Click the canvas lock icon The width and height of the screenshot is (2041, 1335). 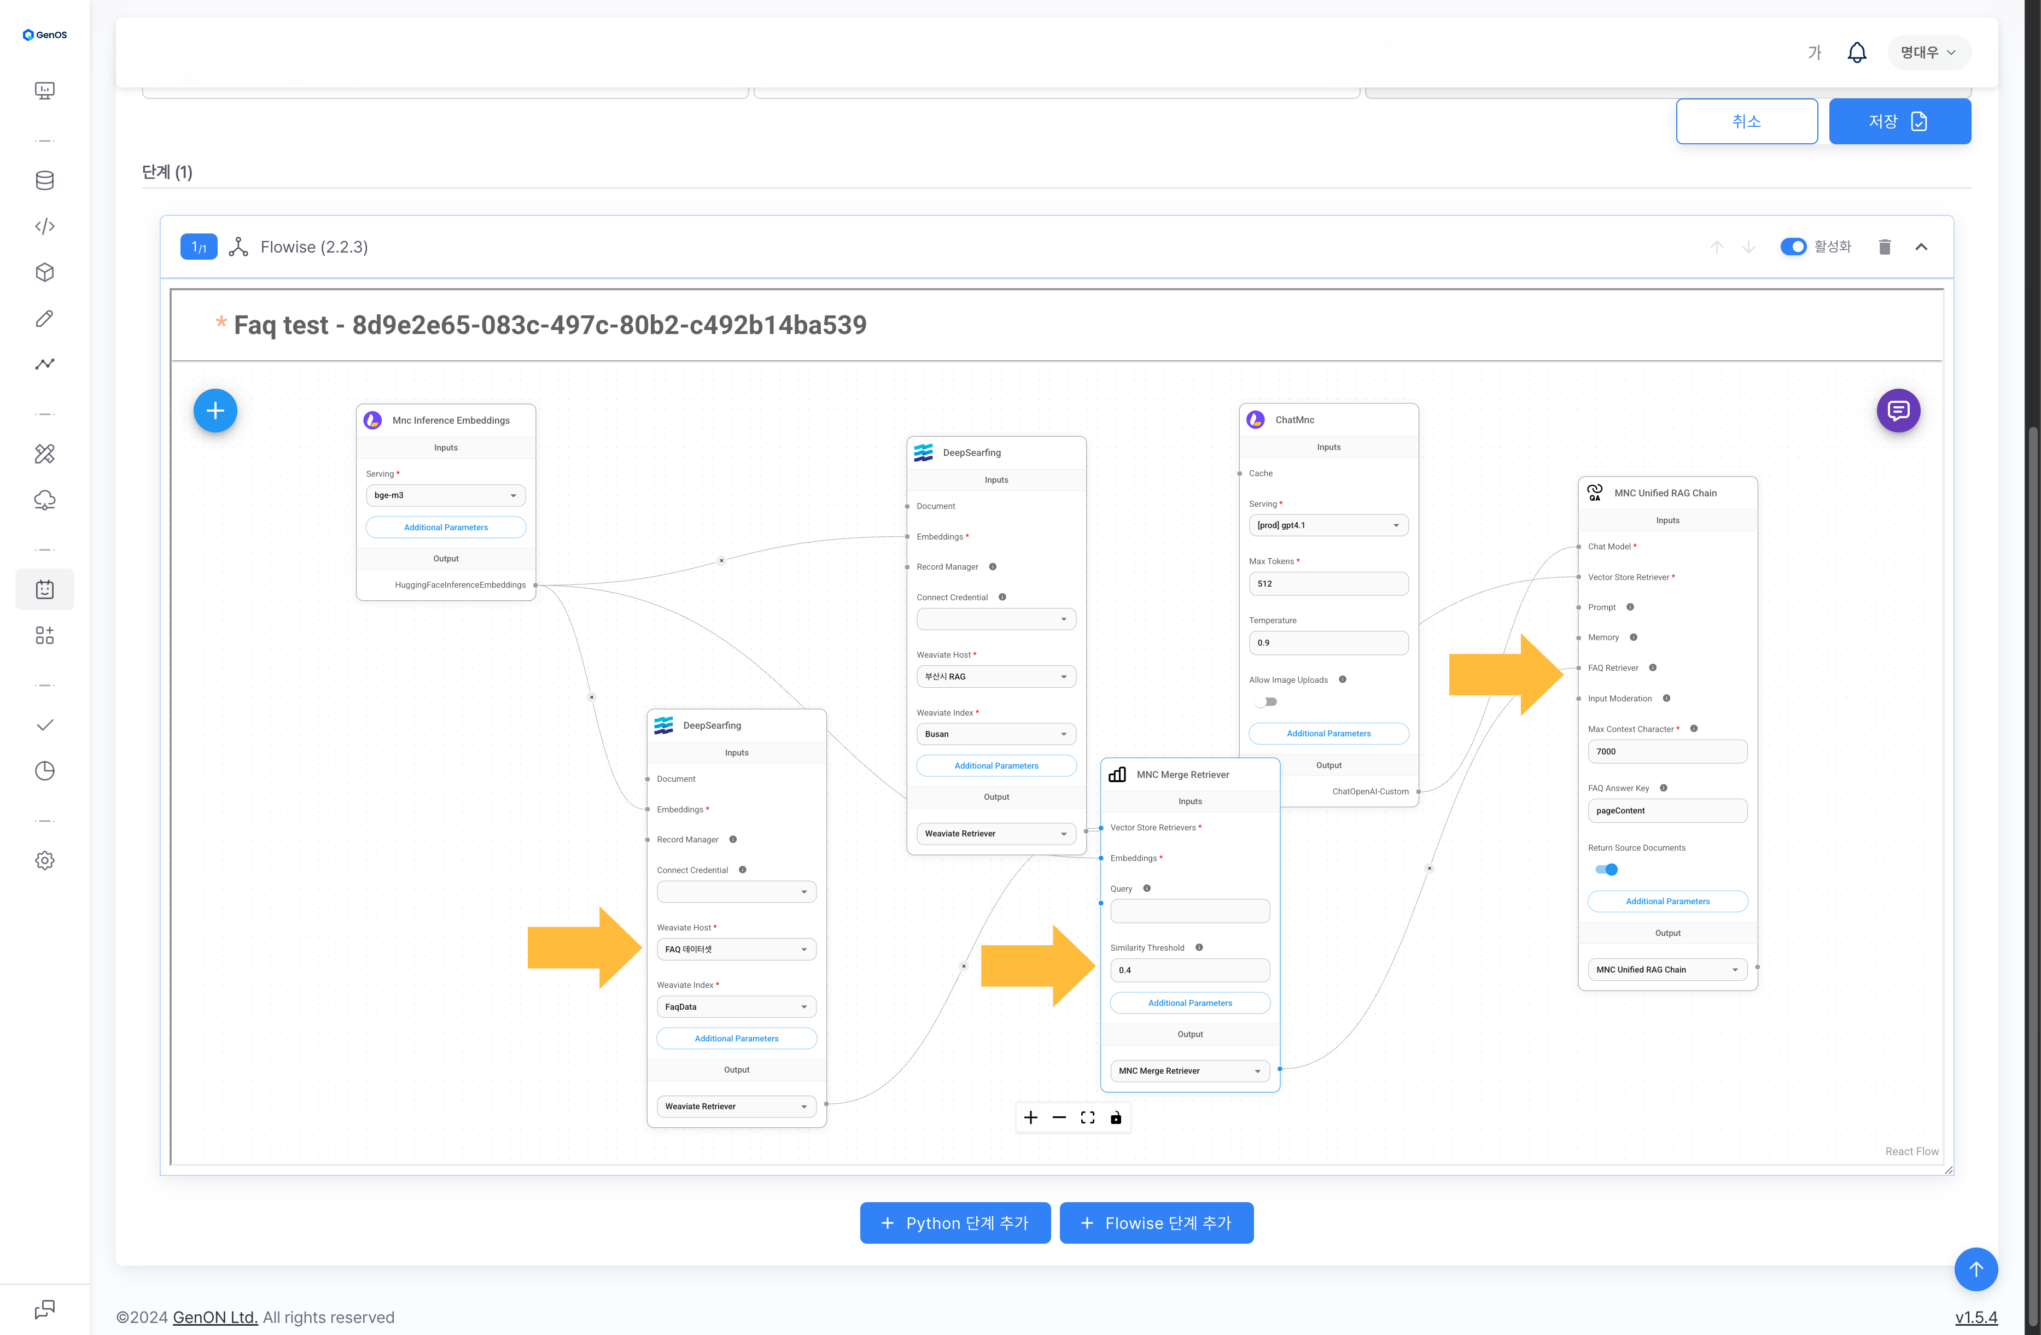(1116, 1117)
